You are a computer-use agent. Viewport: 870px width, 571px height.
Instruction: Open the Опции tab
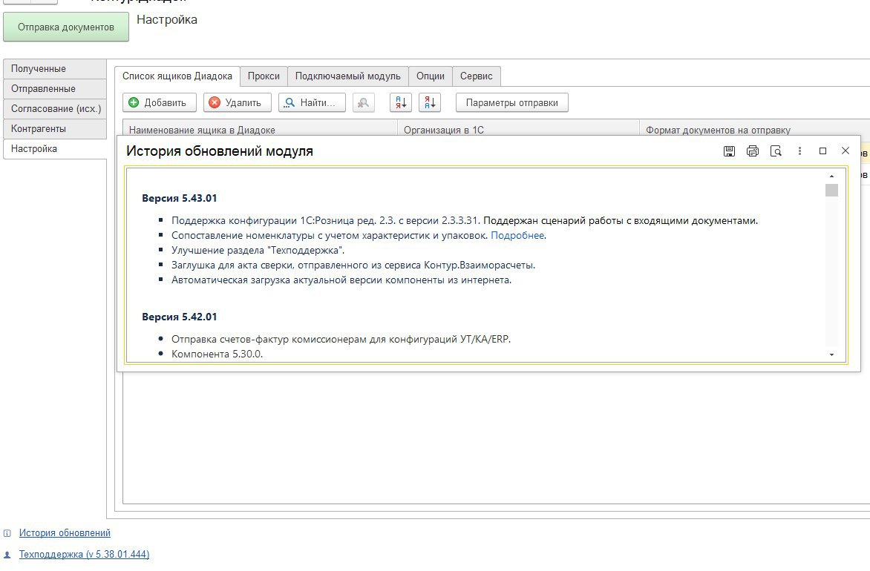(x=431, y=76)
